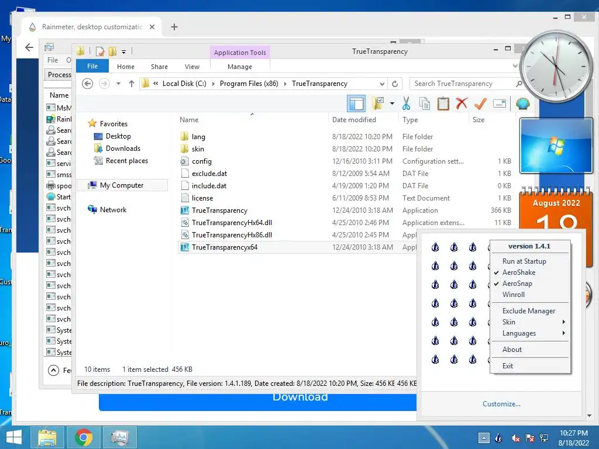Switch to the Home ribbon tab
Image resolution: width=599 pixels, height=449 pixels.
(126, 67)
